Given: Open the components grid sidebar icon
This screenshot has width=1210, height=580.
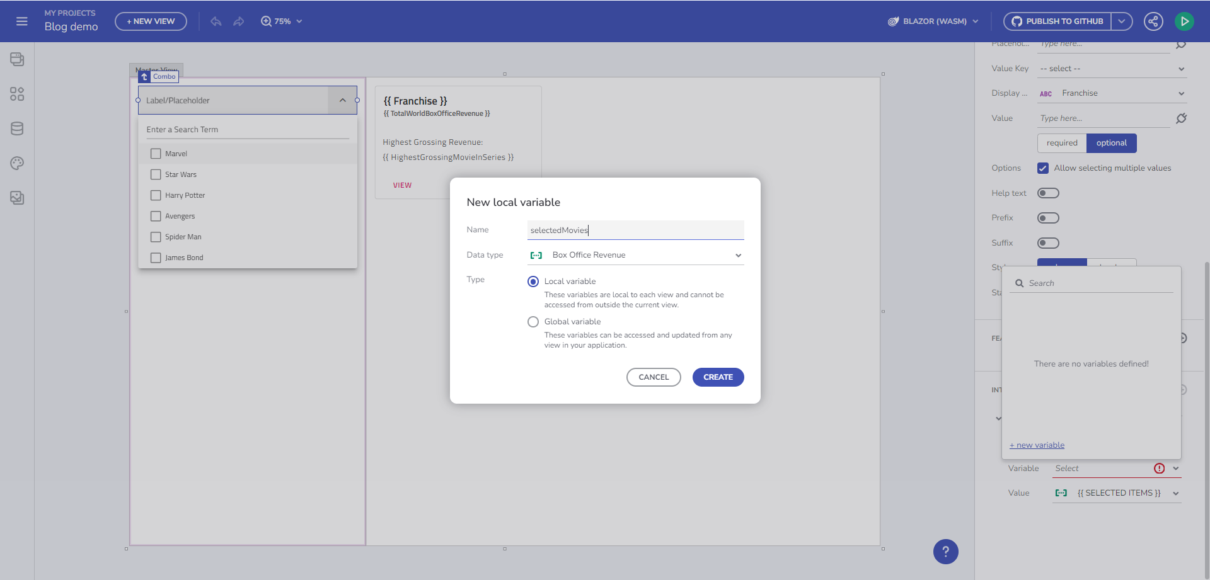Looking at the screenshot, I should 17,94.
